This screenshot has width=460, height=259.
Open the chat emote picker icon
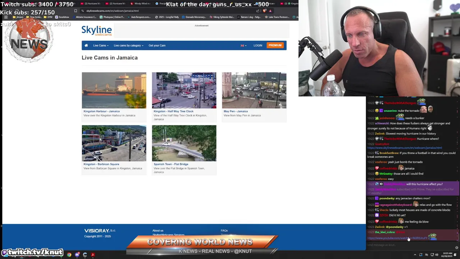[457, 247]
